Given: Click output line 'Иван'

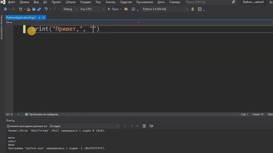Looking at the screenshot, I should (x=12, y=144).
